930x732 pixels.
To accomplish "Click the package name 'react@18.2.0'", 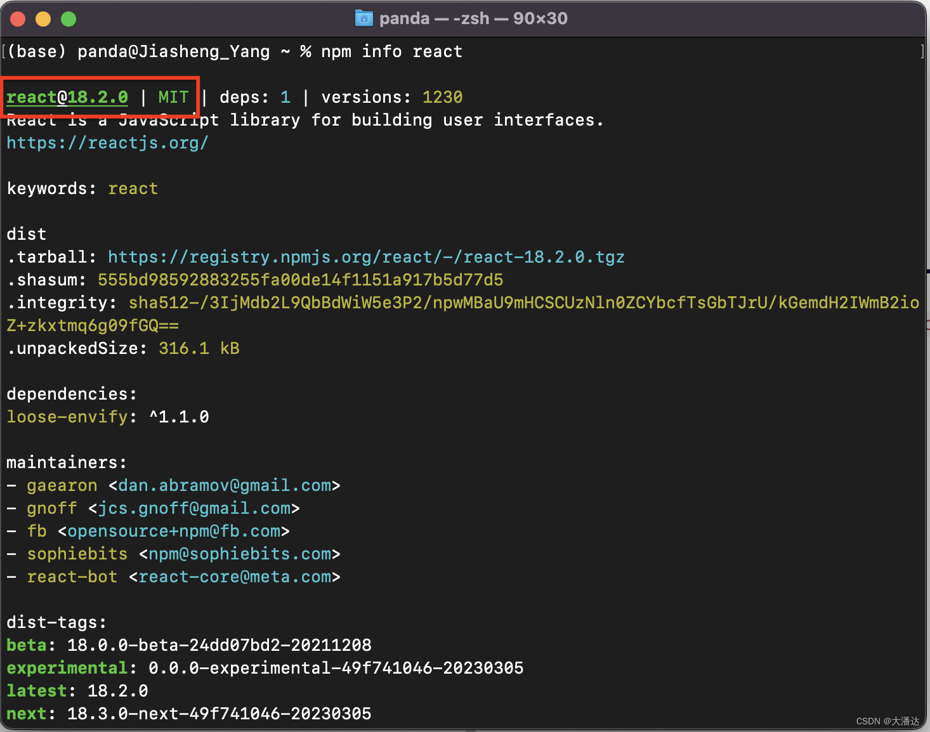I will 67,97.
